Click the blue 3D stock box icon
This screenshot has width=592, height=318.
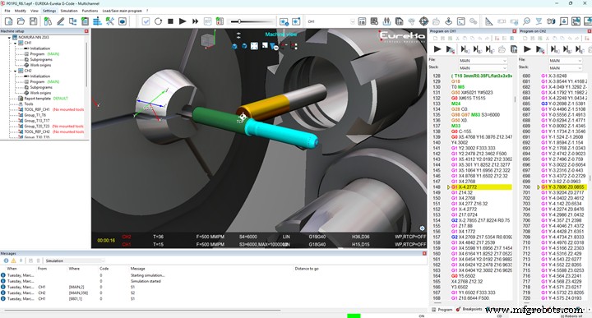(x=123, y=21)
